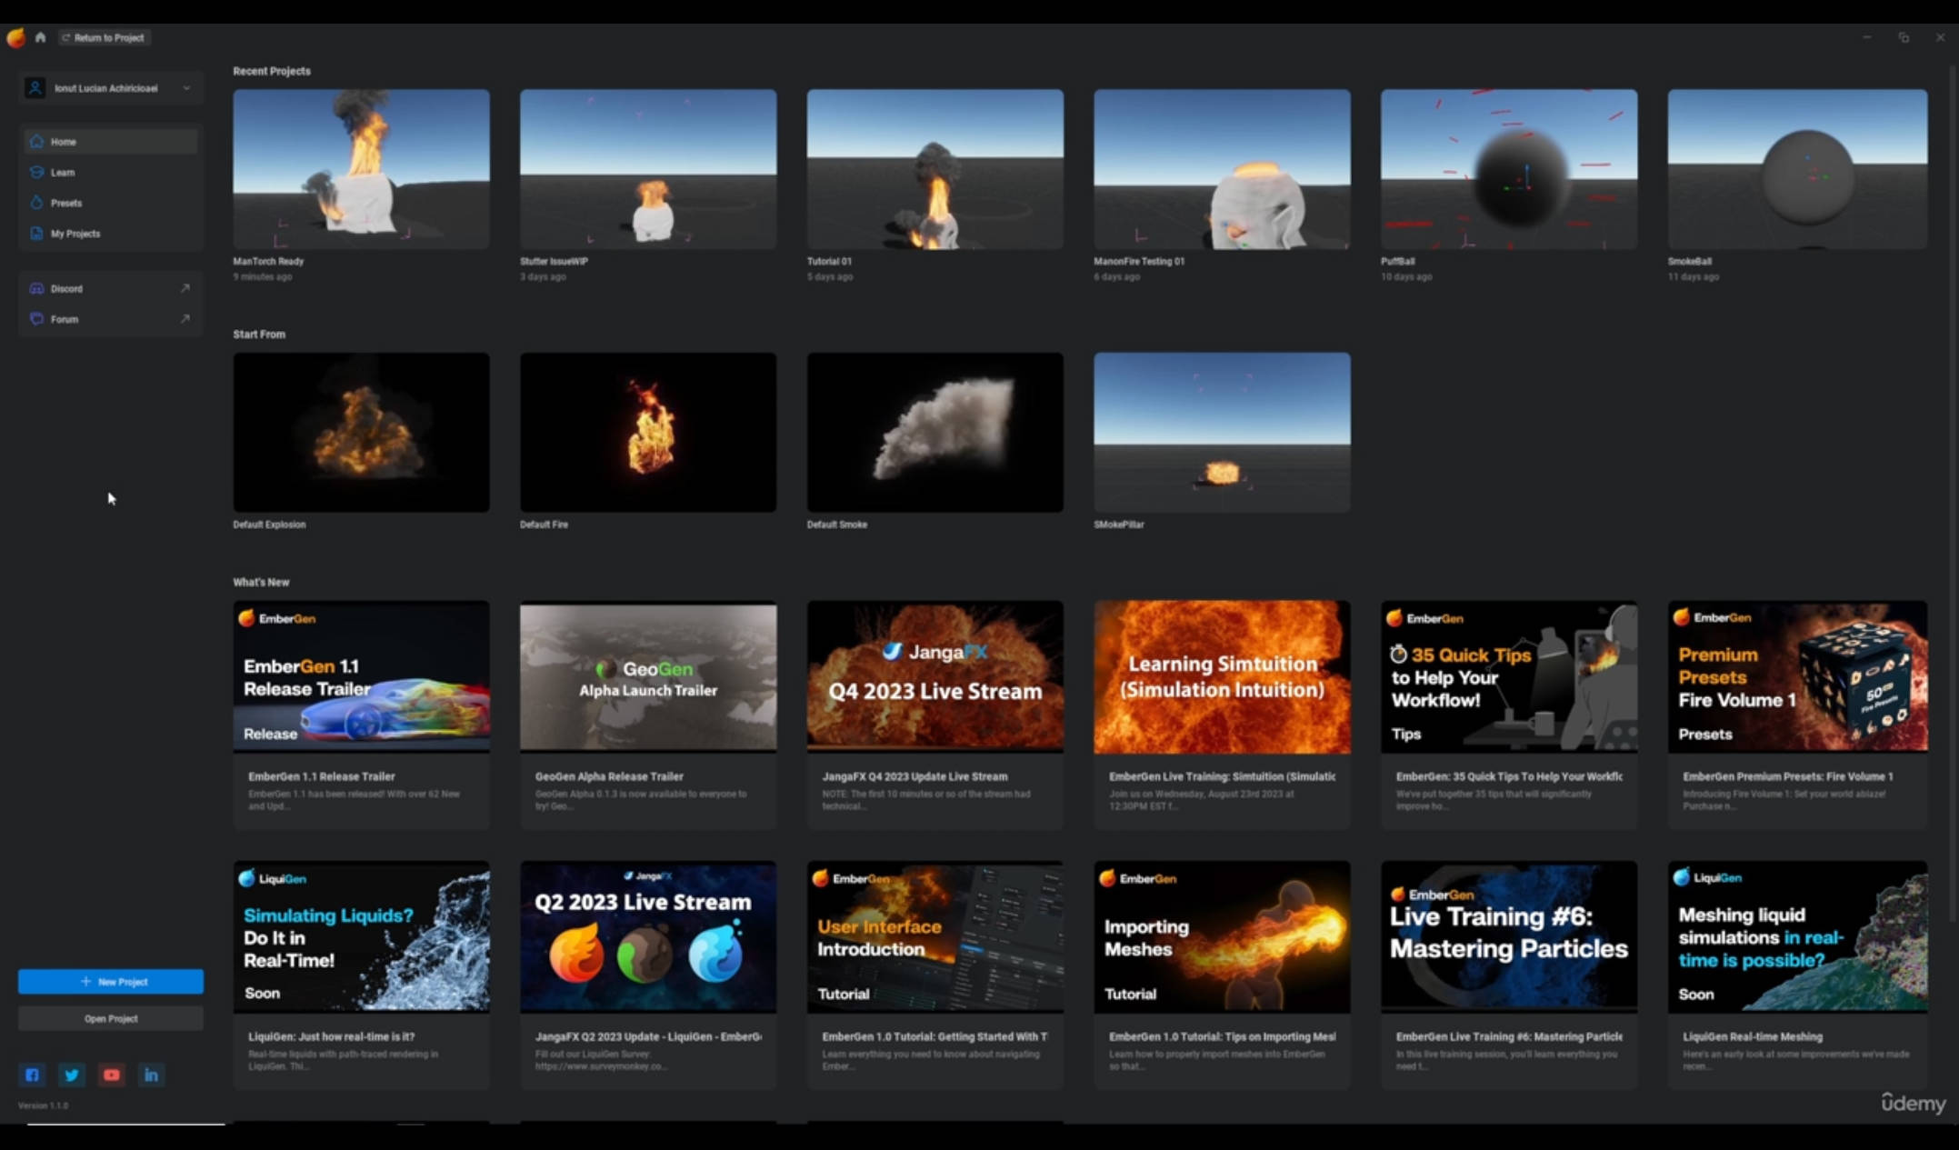
Task: Open the LinkedIn social icon
Action: [x=151, y=1075]
